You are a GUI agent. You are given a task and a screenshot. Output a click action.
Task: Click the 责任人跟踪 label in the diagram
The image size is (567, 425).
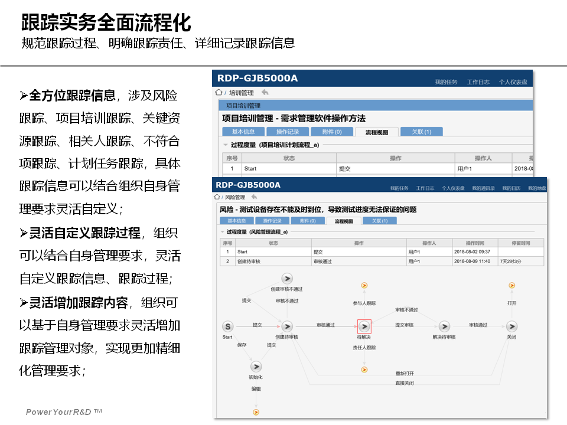click(x=364, y=348)
